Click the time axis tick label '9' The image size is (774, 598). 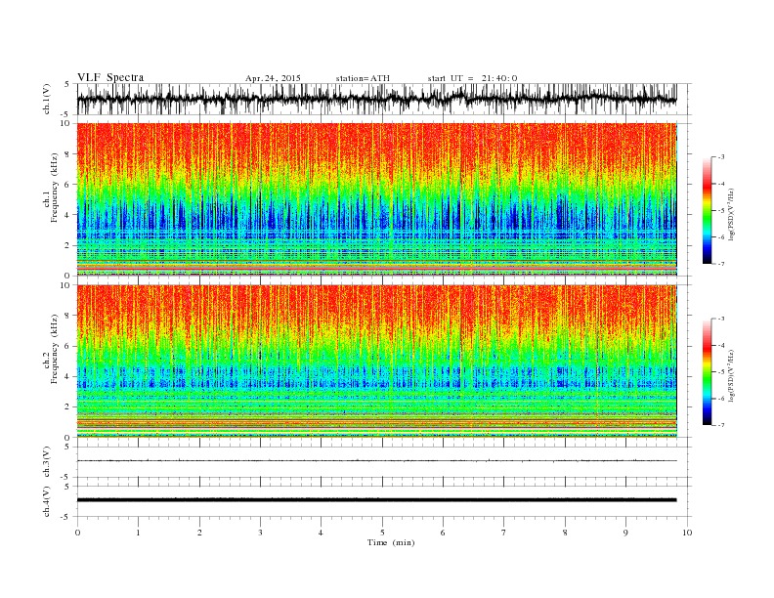(x=625, y=533)
